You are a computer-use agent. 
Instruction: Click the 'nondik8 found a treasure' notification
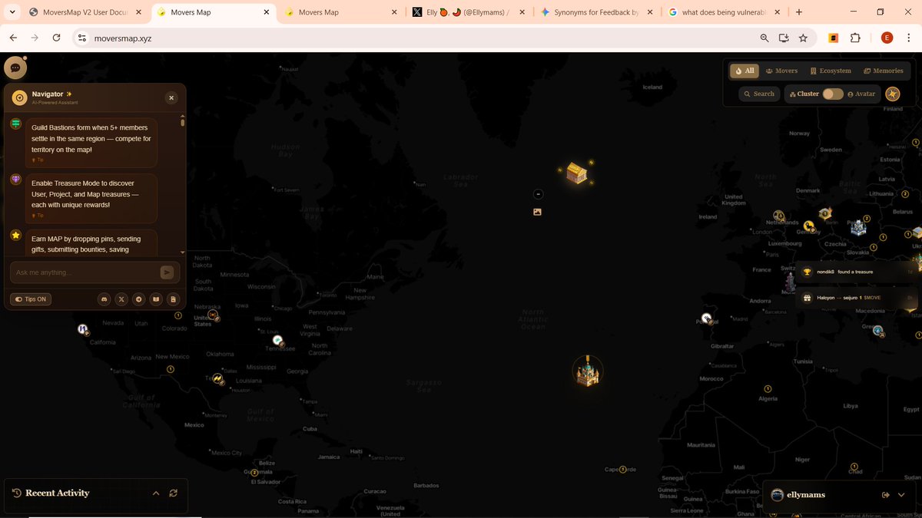click(857, 272)
